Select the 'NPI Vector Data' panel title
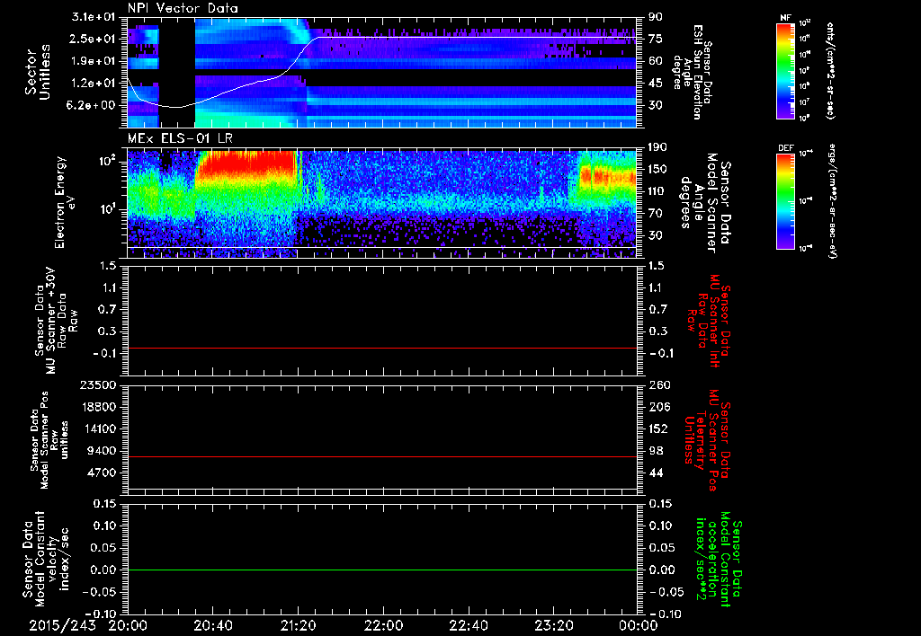This screenshot has height=636, width=921. click(183, 8)
